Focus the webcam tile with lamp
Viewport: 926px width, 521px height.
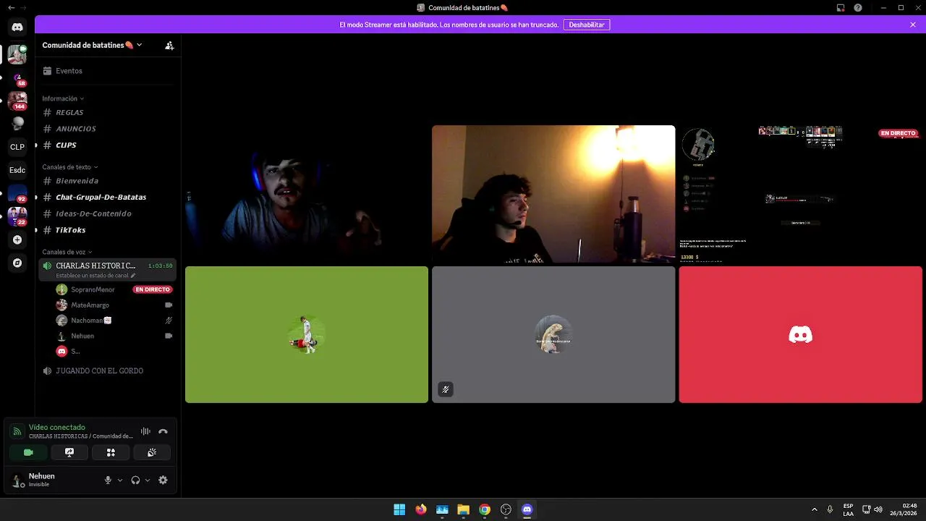click(553, 195)
